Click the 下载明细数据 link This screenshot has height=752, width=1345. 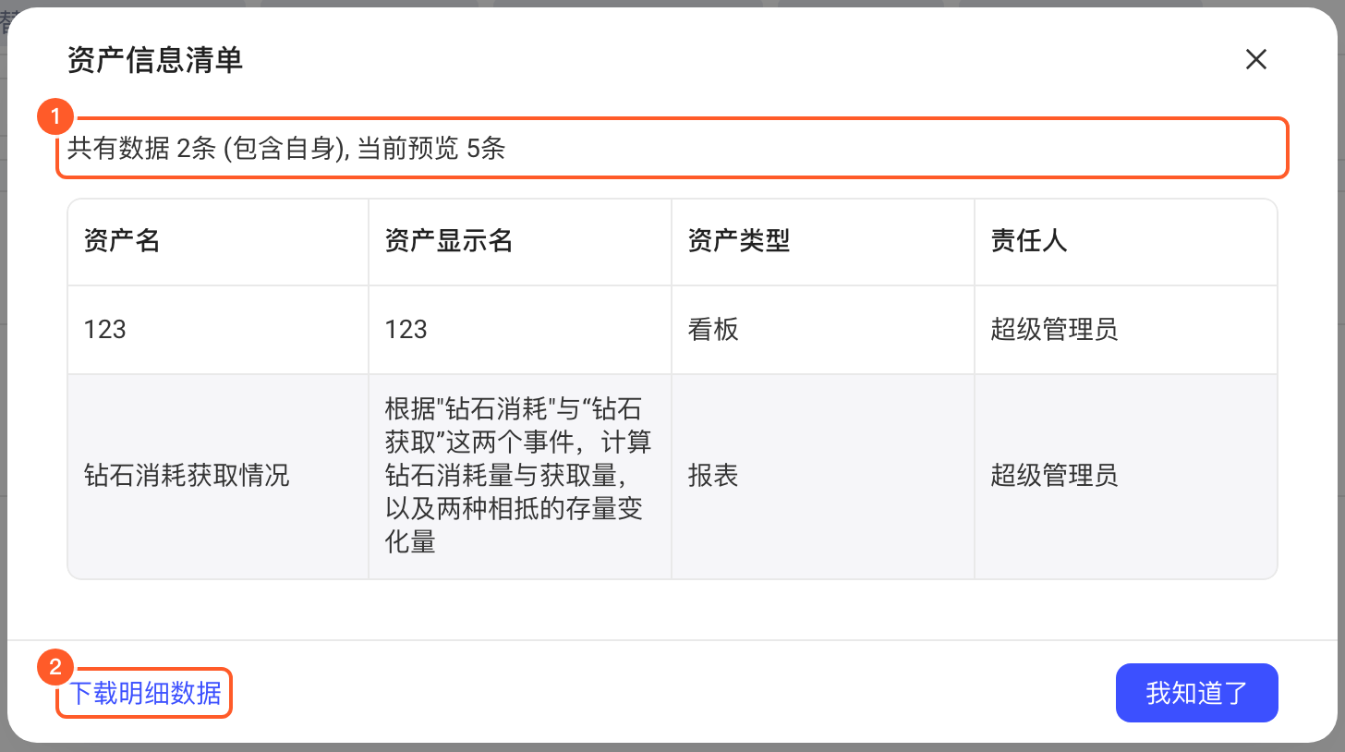click(146, 693)
